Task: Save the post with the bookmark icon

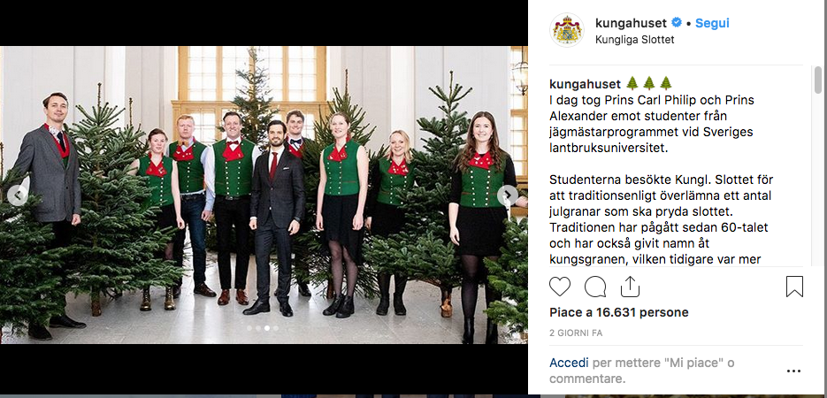Action: [x=794, y=287]
